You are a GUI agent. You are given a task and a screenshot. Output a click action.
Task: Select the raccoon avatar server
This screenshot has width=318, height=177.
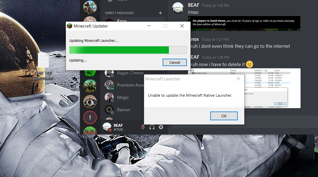(90, 102)
